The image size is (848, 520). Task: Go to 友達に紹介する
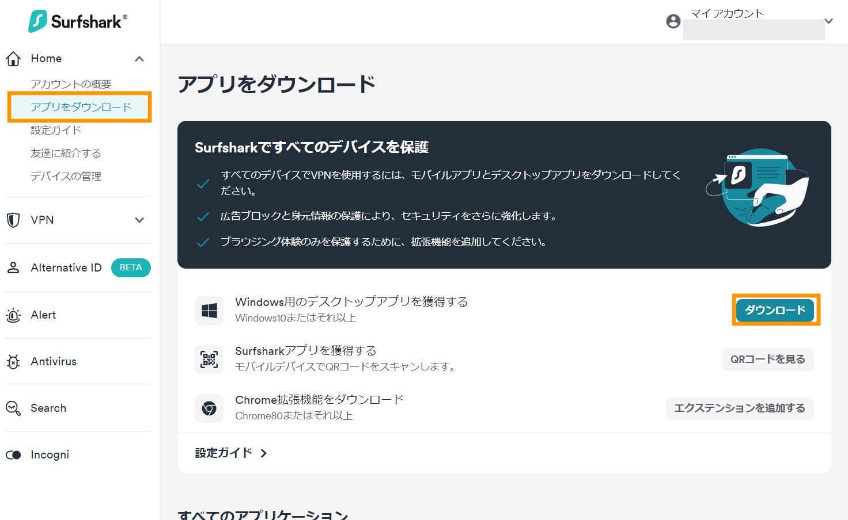pyautogui.click(x=66, y=153)
